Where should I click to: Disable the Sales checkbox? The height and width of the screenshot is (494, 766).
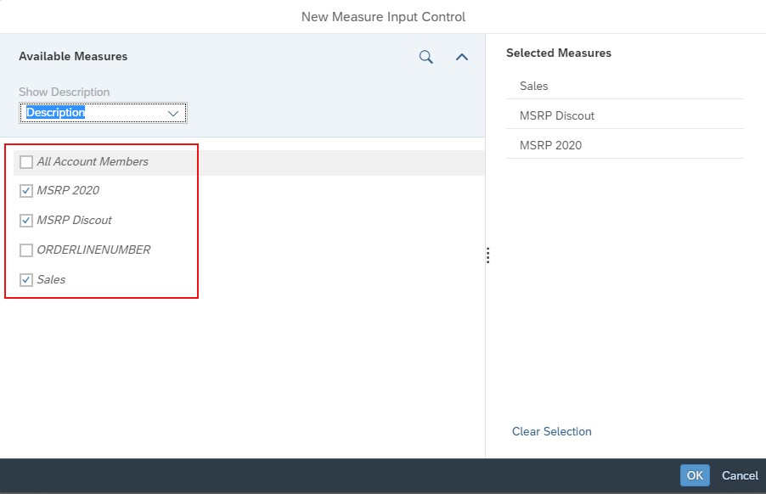tap(25, 279)
